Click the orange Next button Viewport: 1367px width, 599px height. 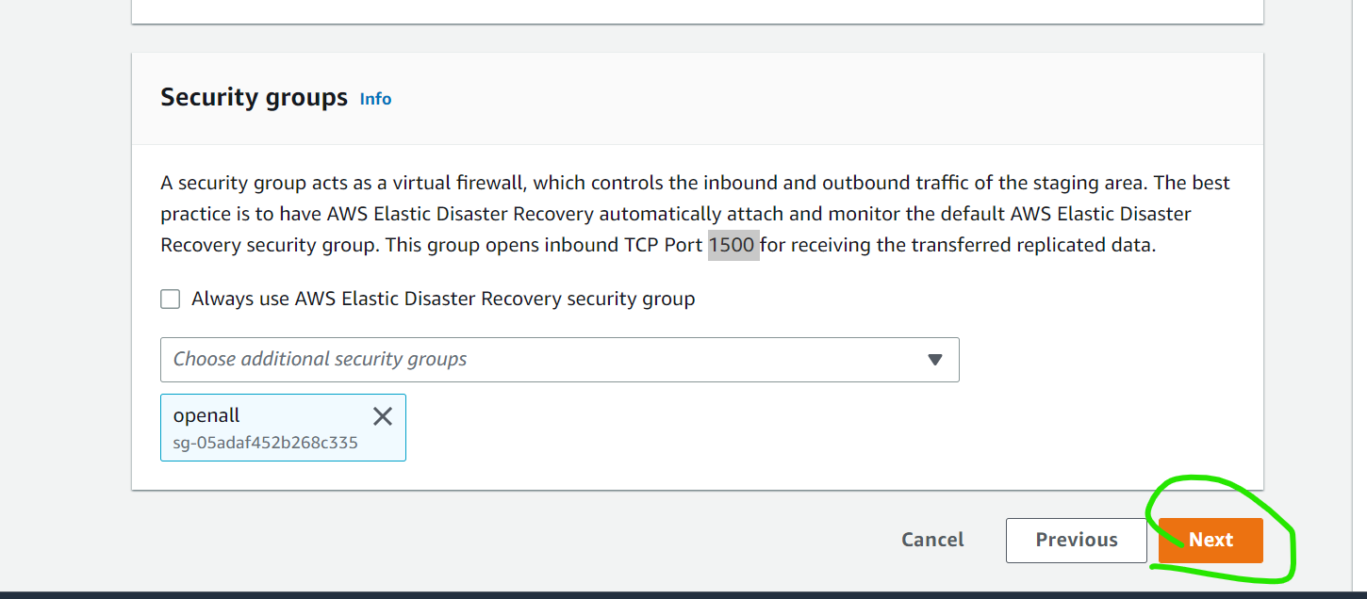pos(1211,540)
